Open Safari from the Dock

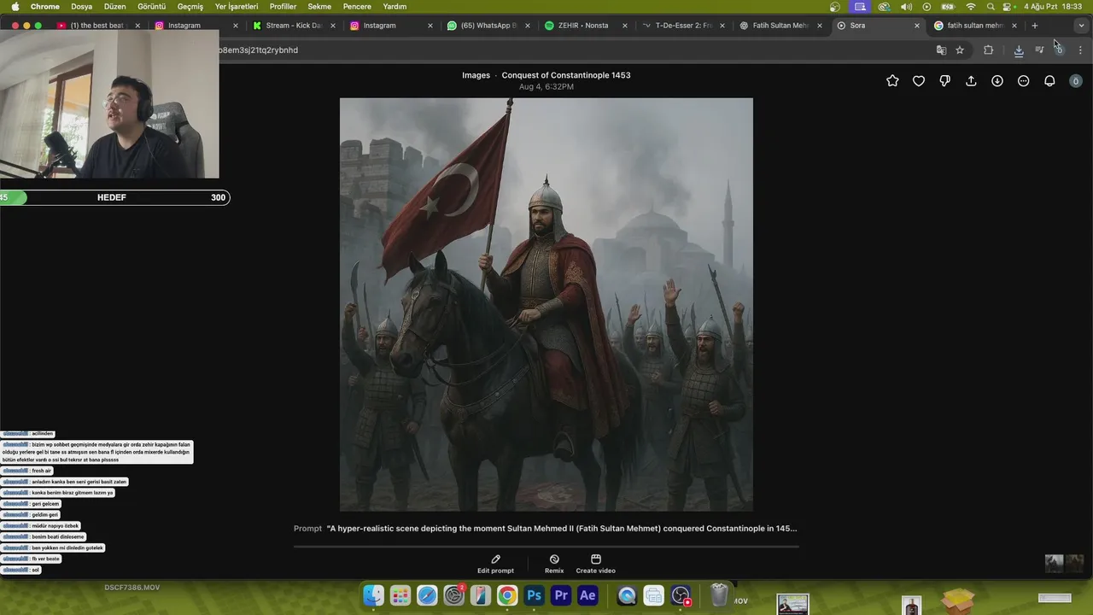[x=427, y=595]
